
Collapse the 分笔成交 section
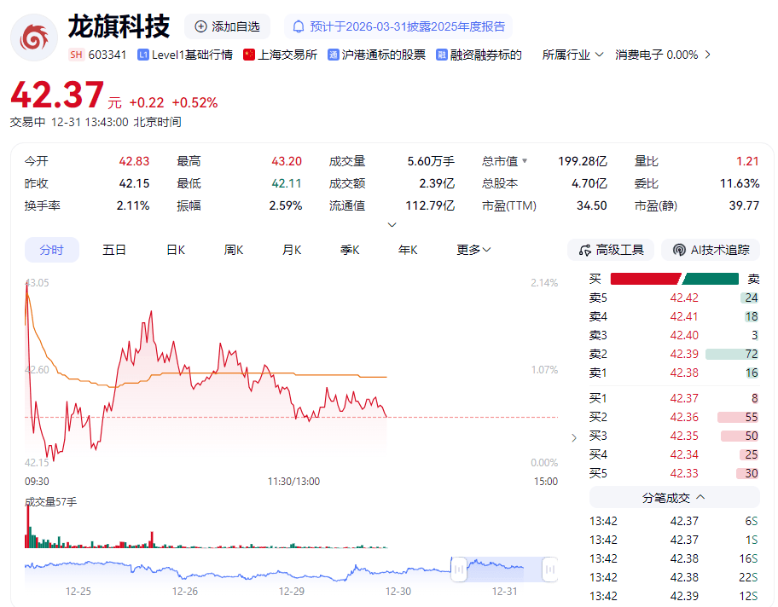pos(700,497)
